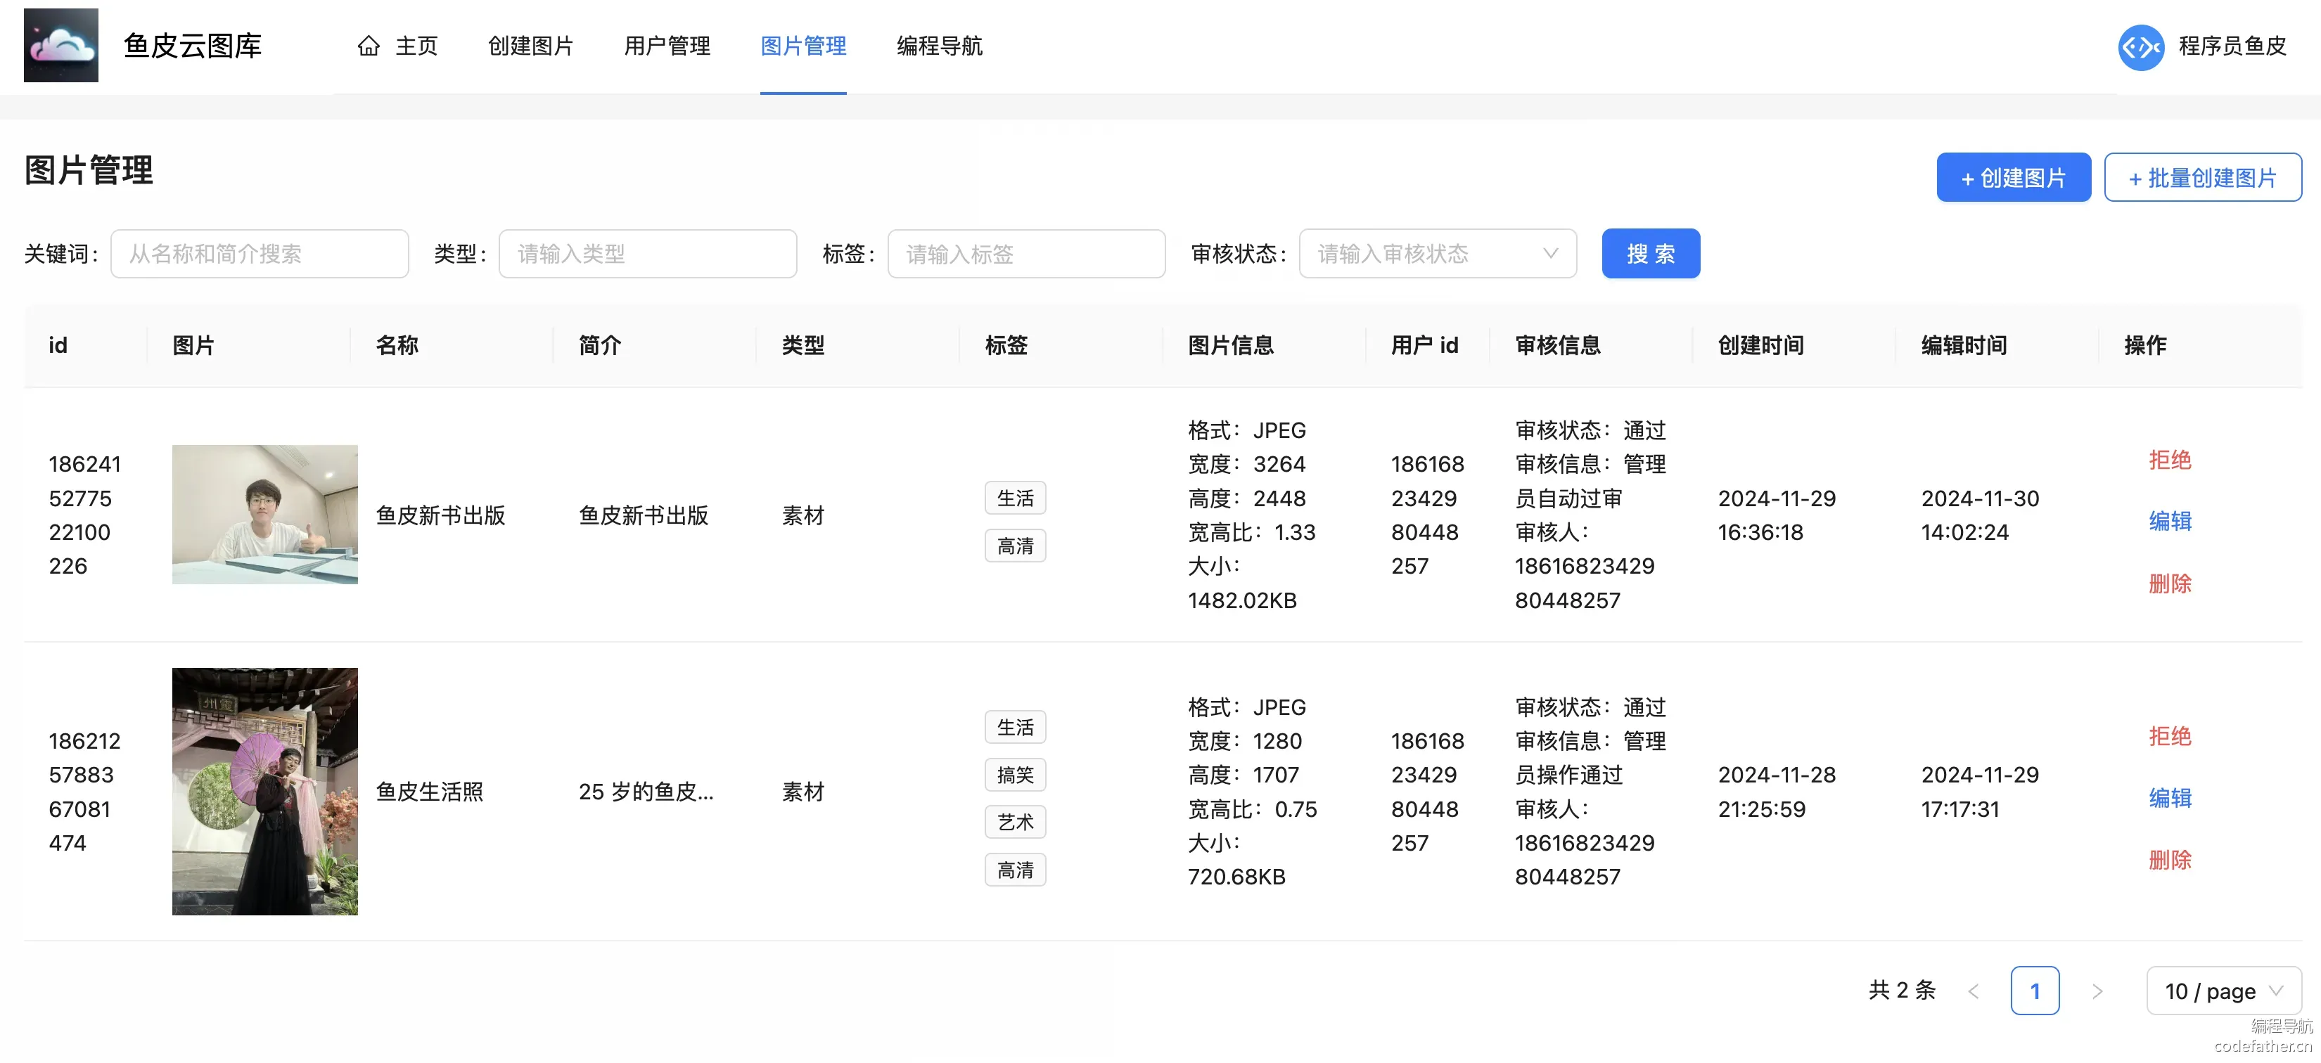The height and width of the screenshot is (1063, 2321).
Task: Click the + 创建图片 button
Action: pyautogui.click(x=2013, y=177)
